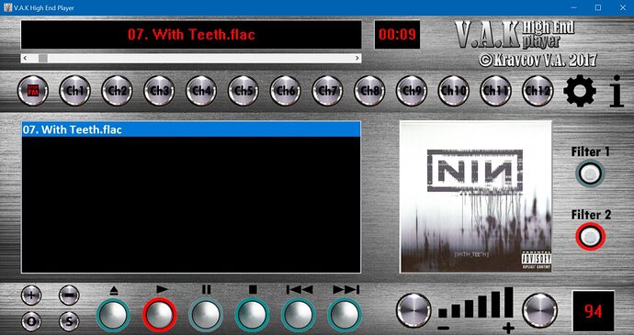Click the Stop FM radio button
The image size is (634, 335).
(x=33, y=91)
